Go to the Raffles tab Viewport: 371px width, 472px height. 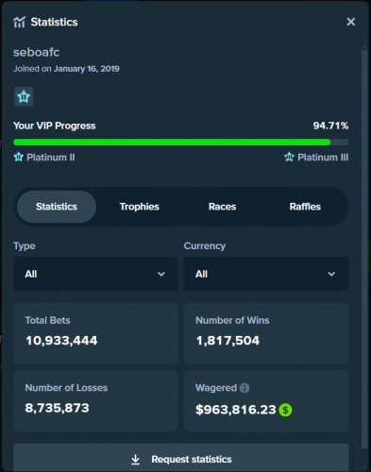pyautogui.click(x=305, y=207)
